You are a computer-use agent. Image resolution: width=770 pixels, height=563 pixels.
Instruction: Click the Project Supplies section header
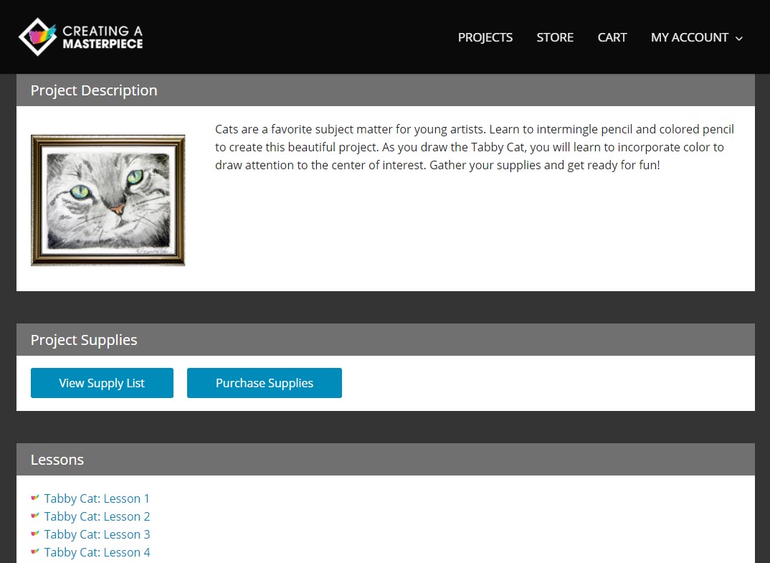[x=84, y=340]
